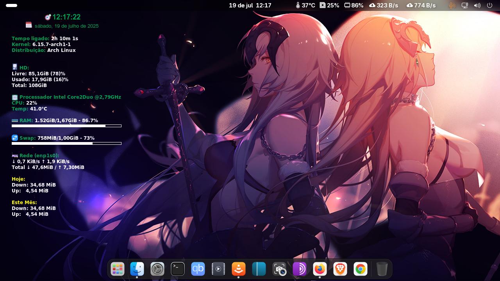The height and width of the screenshot is (281, 500).
Task: Open the clock showing 19 de jul 12:17
Action: (250, 5)
